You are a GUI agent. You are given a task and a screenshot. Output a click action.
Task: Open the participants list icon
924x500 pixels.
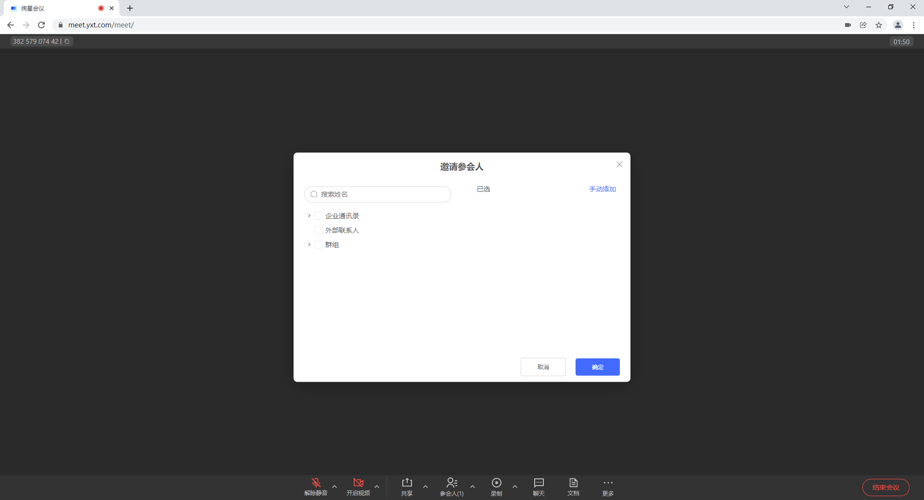point(451,483)
